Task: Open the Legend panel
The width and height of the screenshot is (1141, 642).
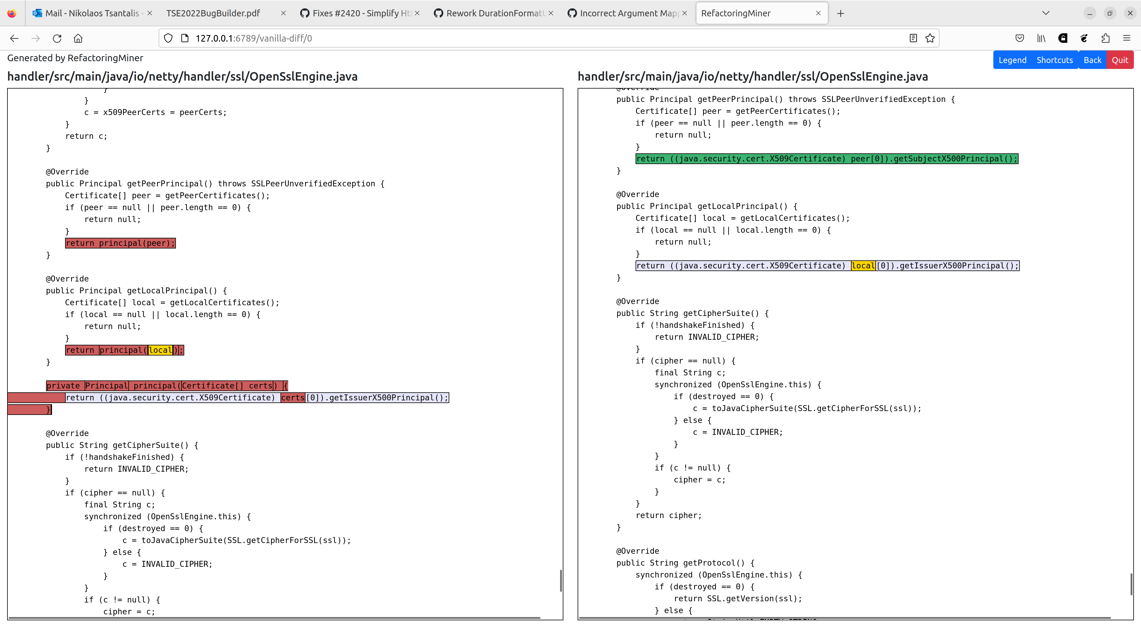Action: [1013, 59]
